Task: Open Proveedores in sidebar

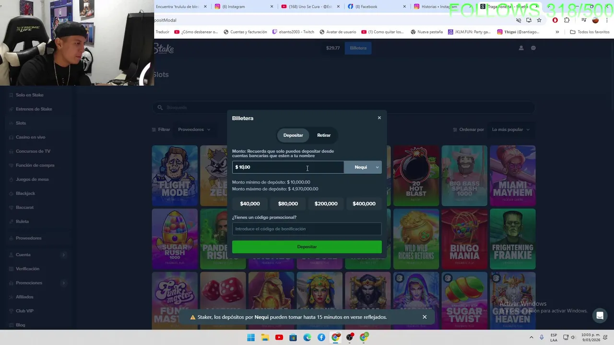Action: 28,238
